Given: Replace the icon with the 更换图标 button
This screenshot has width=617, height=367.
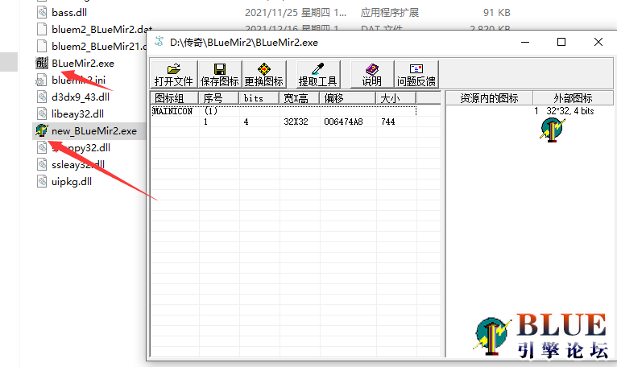Looking at the screenshot, I should [264, 74].
